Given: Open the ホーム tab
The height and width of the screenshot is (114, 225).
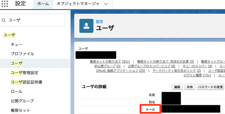Looking at the screenshot, I should pyautogui.click(x=43, y=4).
